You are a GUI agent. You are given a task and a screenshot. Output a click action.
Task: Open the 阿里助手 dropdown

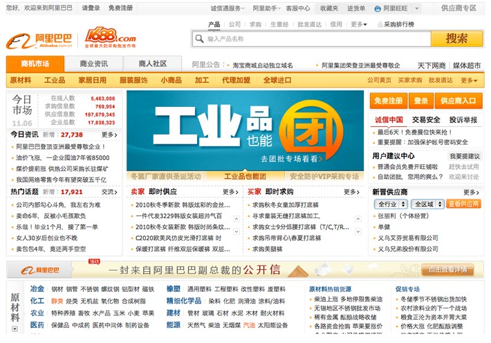[266, 8]
